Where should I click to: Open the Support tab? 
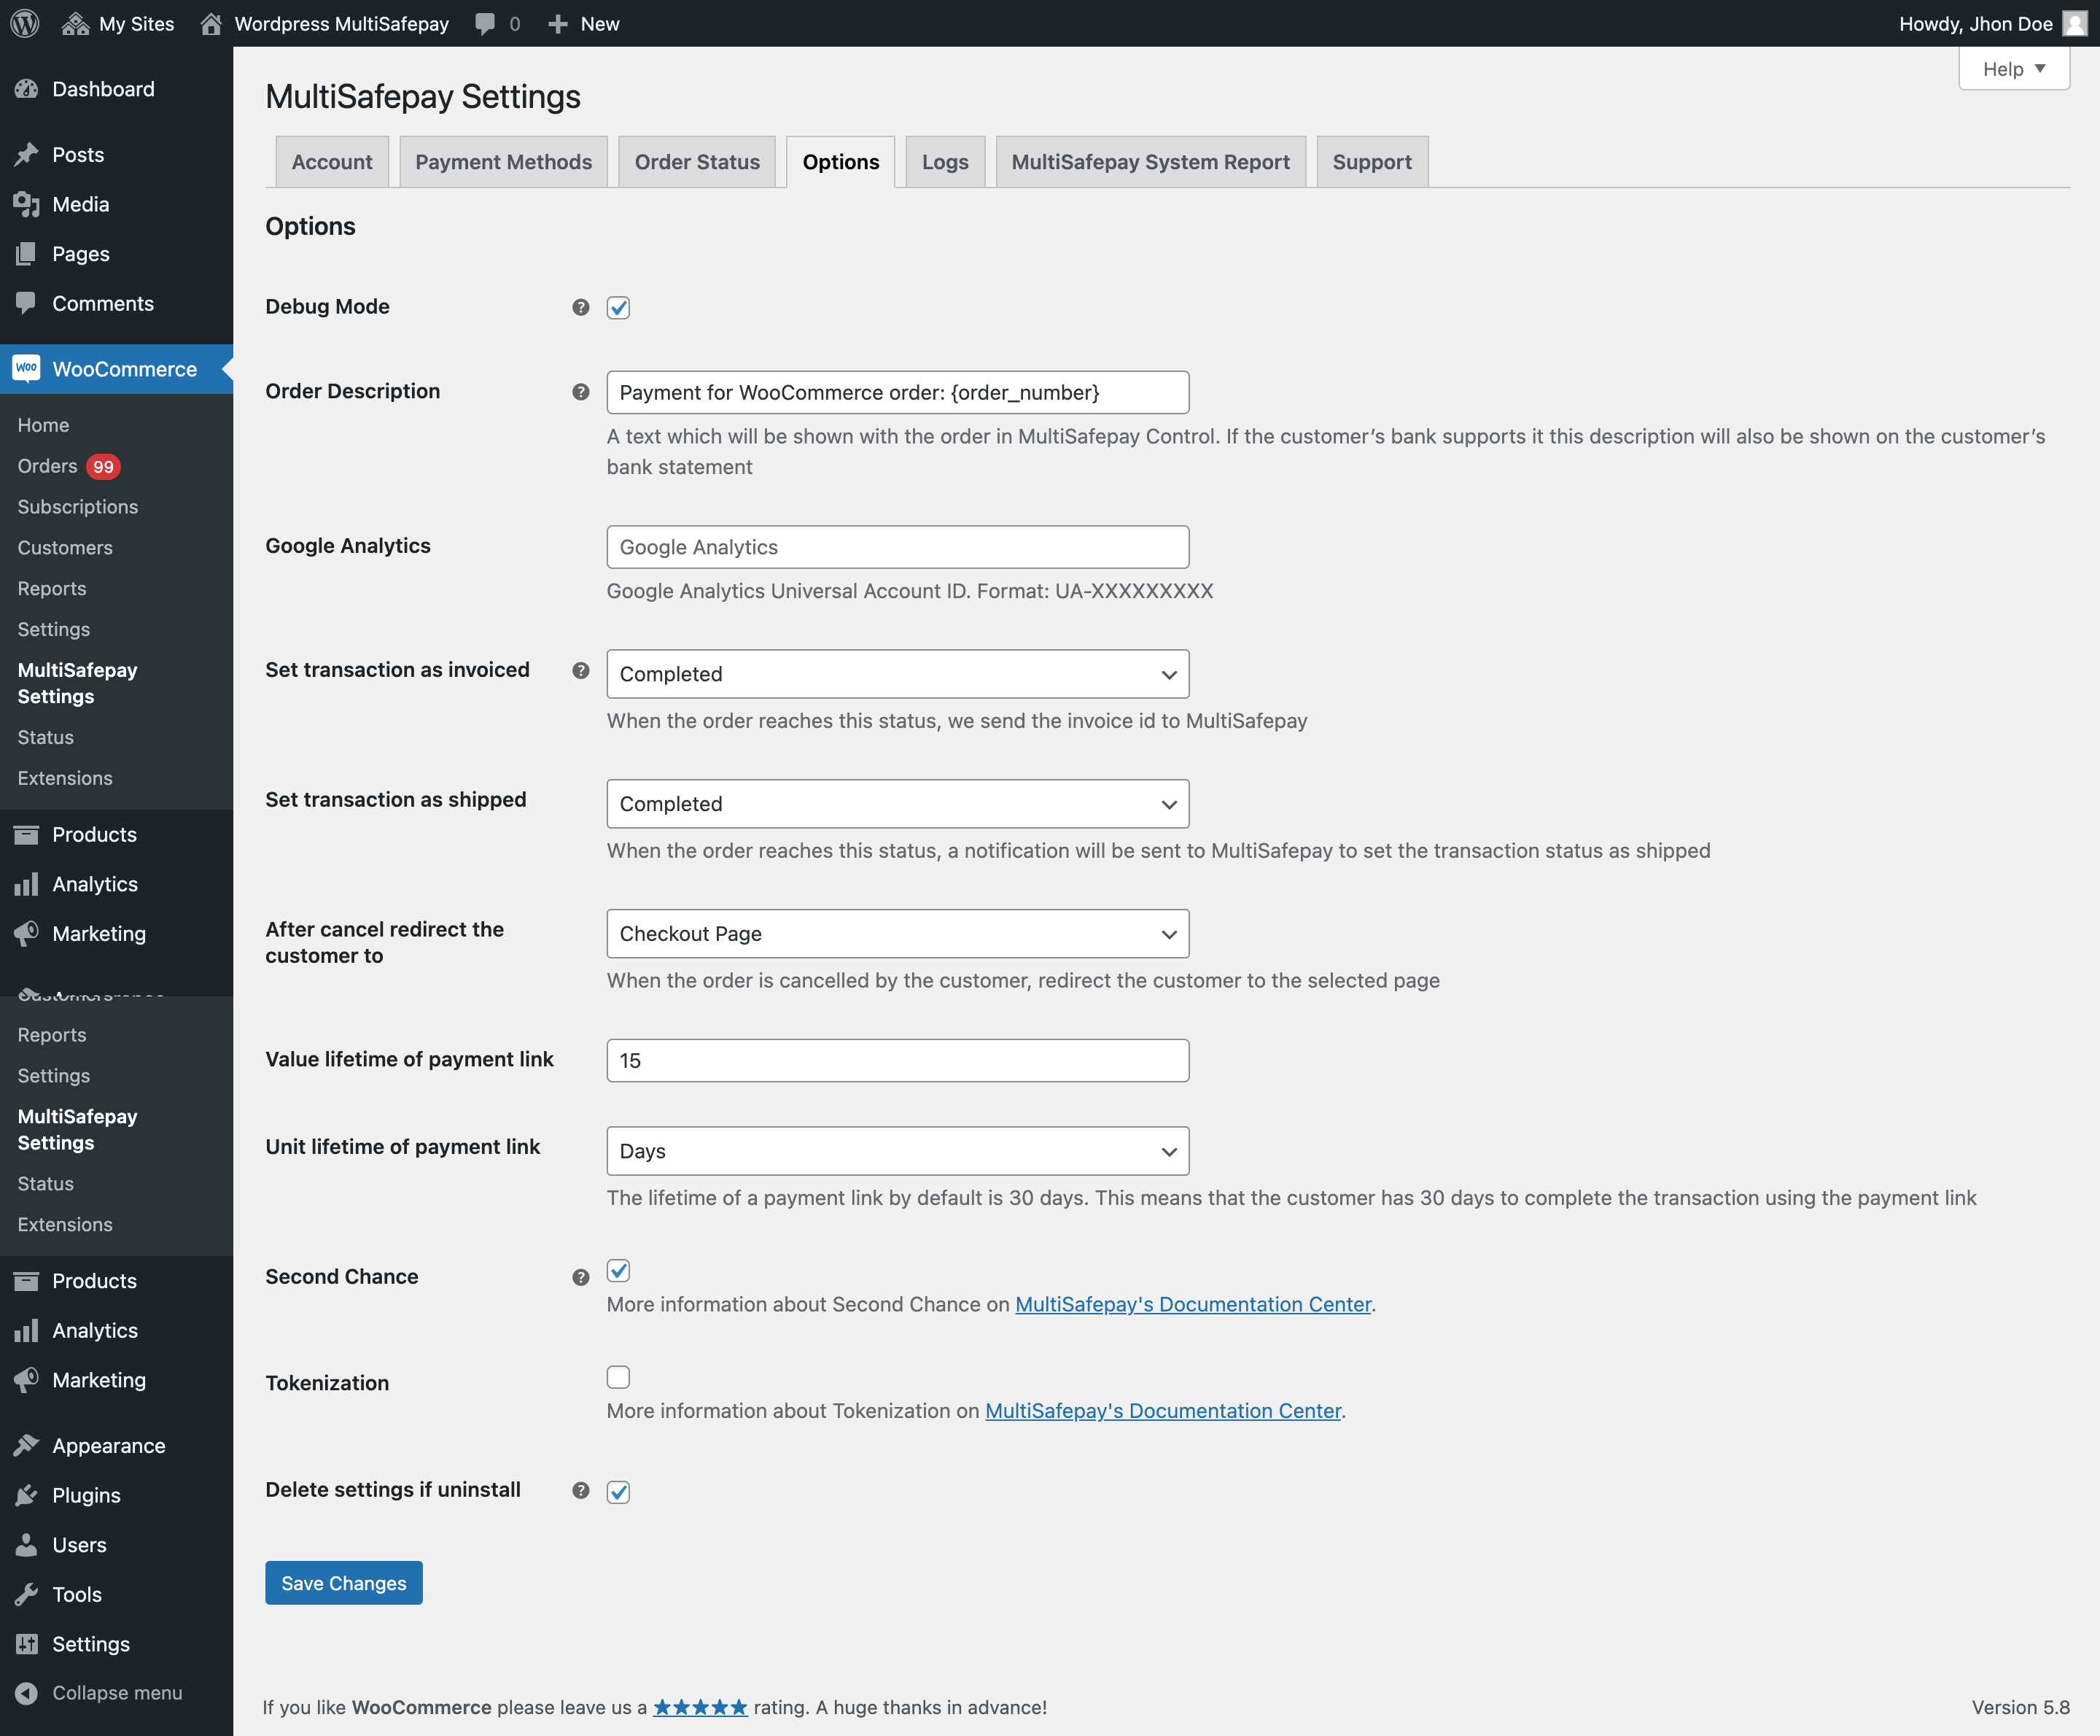point(1372,162)
